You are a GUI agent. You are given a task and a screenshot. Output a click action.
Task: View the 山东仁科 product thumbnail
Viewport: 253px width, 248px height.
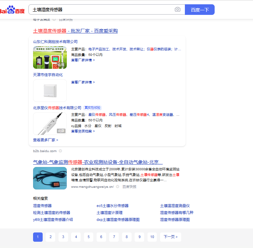pyautogui.click(x=50, y=58)
